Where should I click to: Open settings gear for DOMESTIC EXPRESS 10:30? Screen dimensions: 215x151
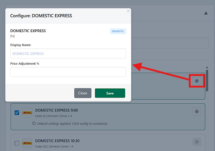tap(197, 142)
